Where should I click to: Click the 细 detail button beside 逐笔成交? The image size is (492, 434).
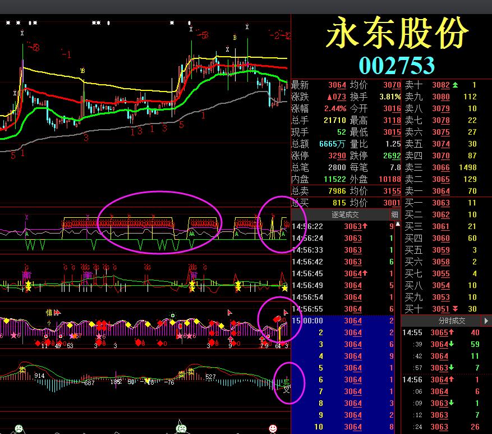394,214
